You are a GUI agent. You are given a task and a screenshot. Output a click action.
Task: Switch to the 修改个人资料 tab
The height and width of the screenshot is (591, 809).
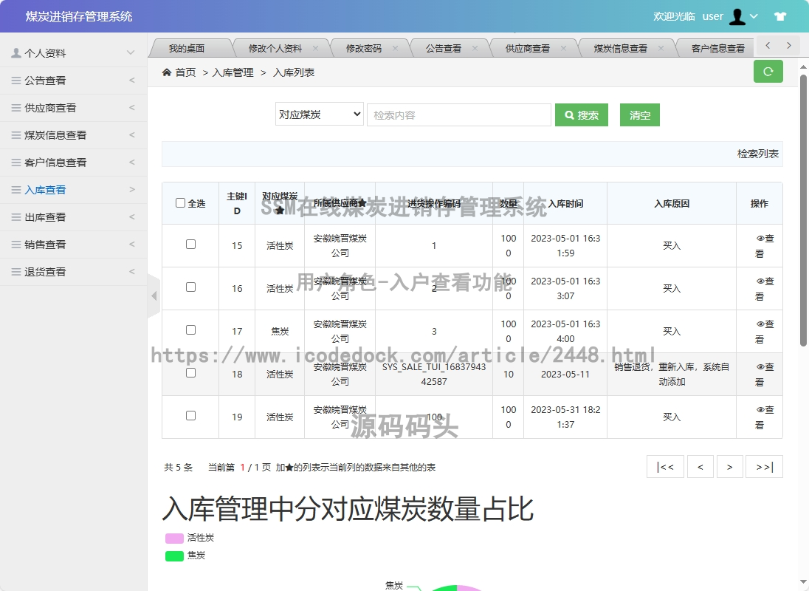[x=275, y=48]
